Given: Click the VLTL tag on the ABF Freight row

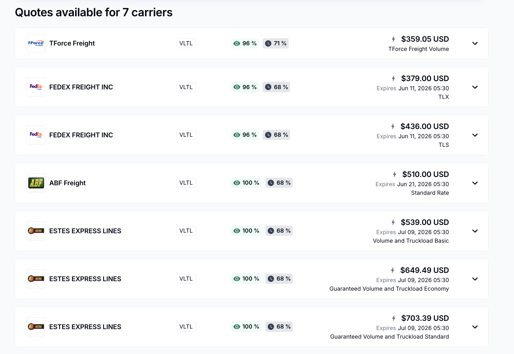Looking at the screenshot, I should click(x=186, y=183).
